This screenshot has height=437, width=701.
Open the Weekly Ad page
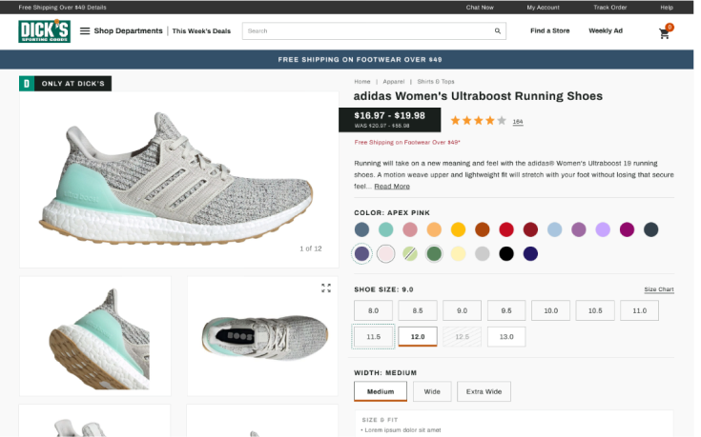606,31
